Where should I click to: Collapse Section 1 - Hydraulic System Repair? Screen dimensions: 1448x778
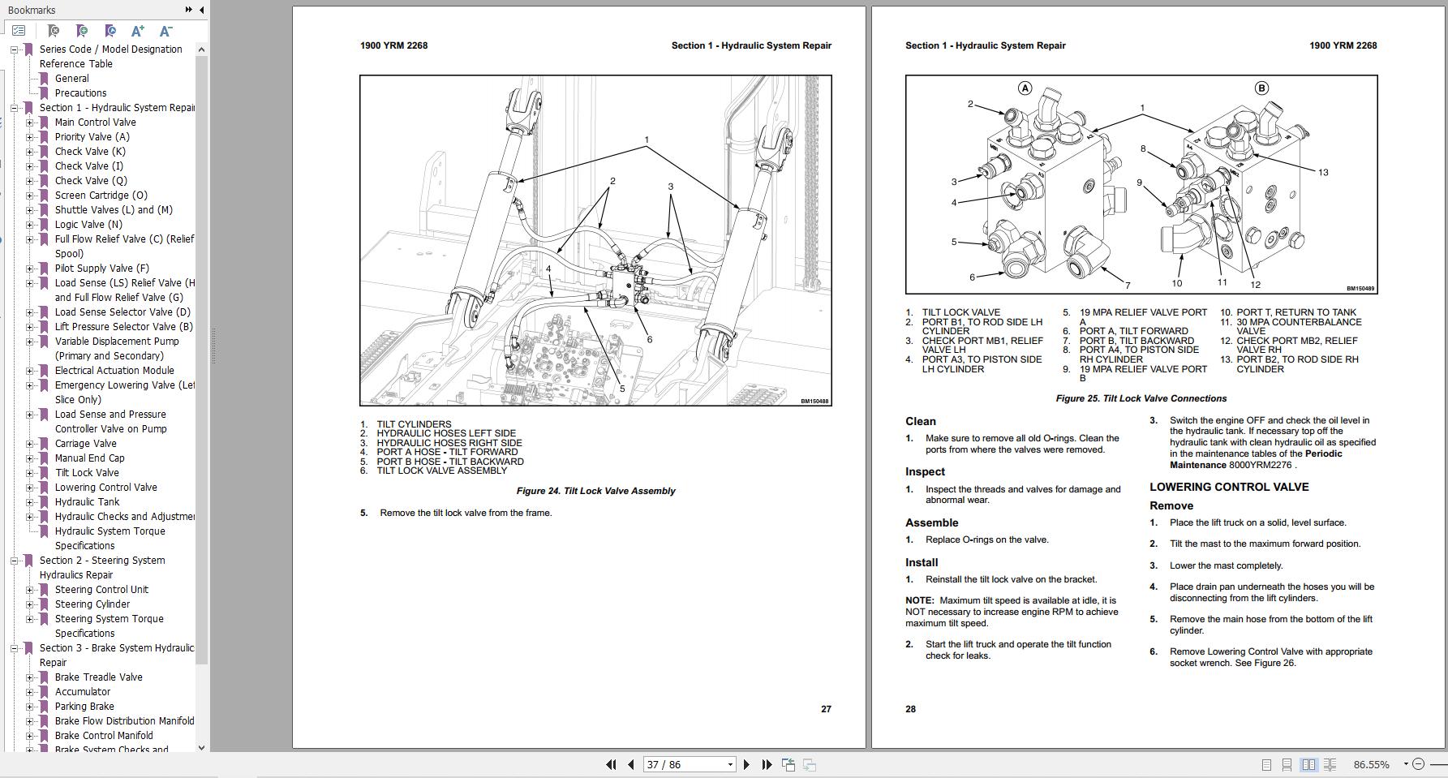pyautogui.click(x=14, y=108)
